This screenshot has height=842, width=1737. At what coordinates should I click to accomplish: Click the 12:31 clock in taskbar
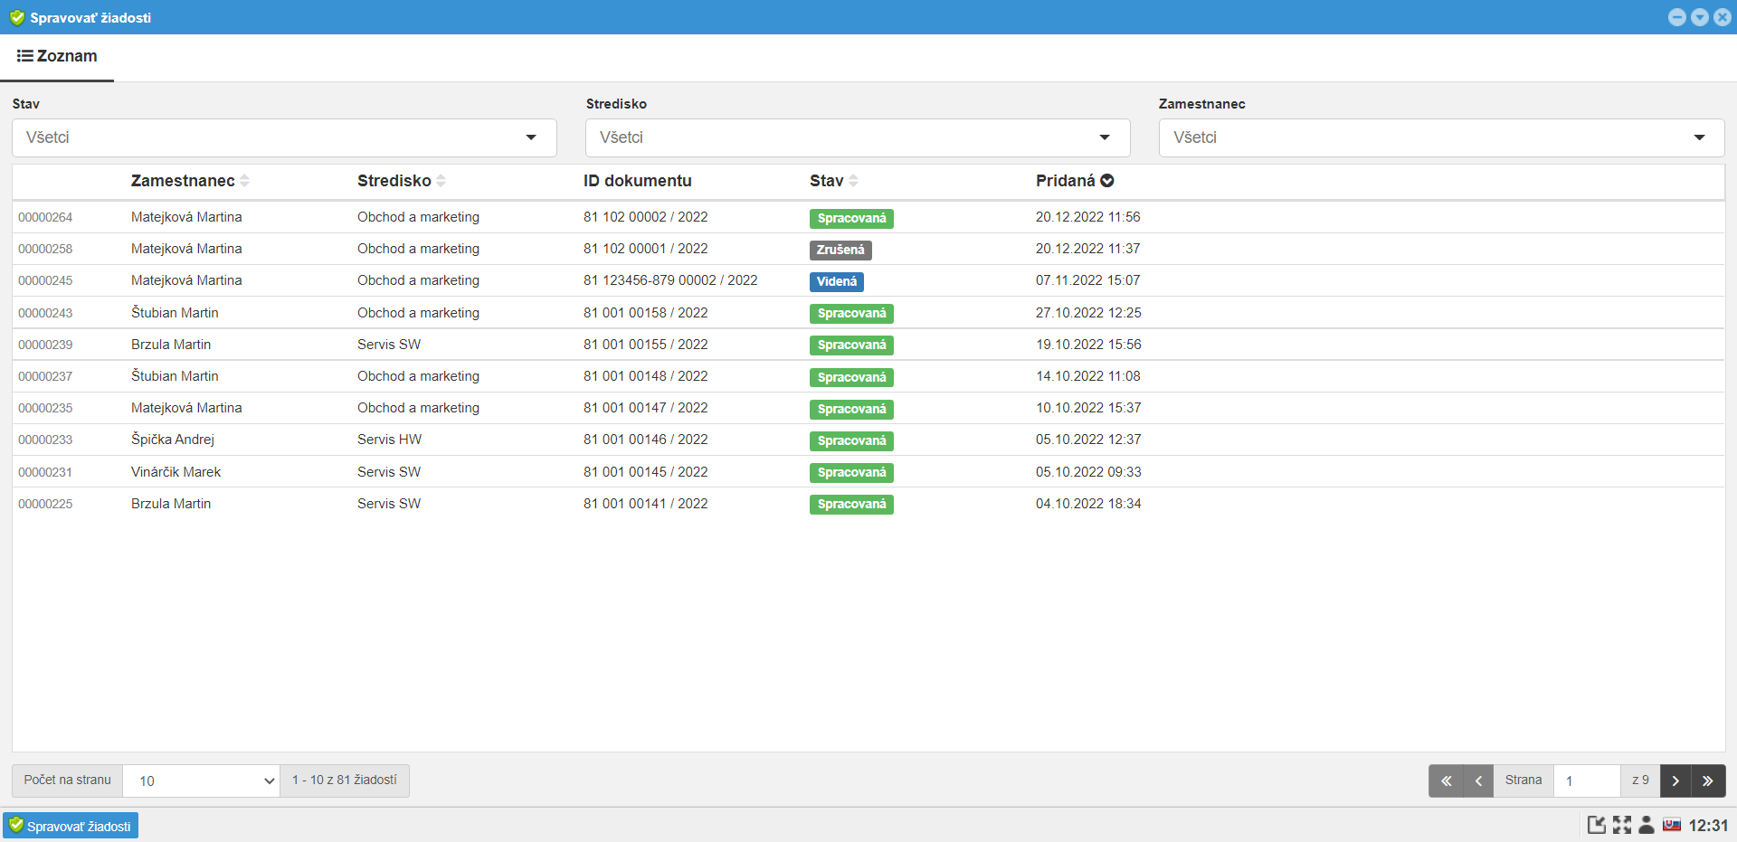click(1708, 826)
